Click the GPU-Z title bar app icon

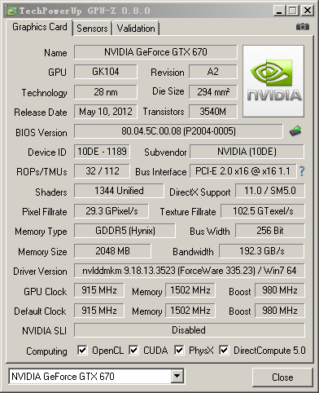click(x=12, y=11)
